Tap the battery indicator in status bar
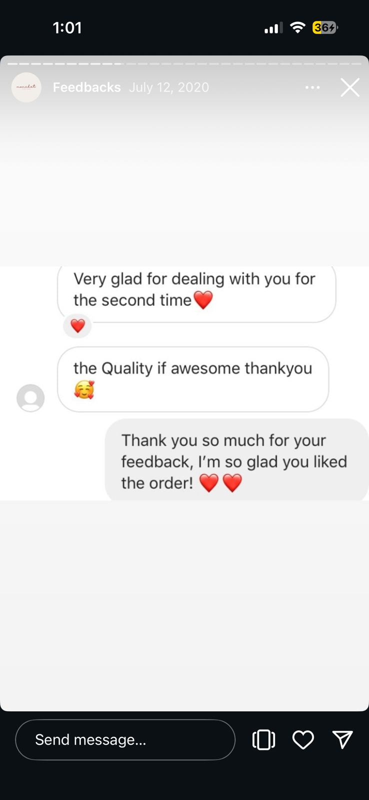This screenshot has height=800, width=369. click(325, 27)
